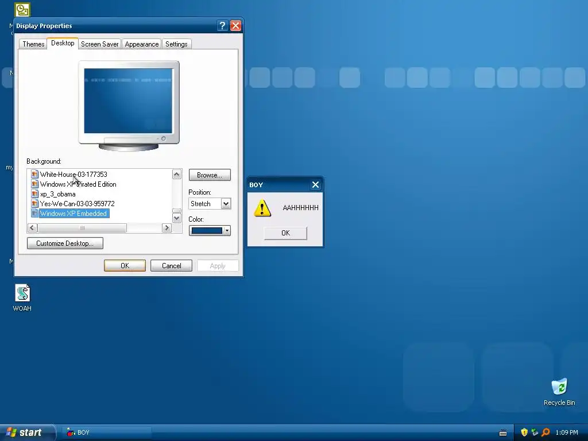The image size is (588, 441).
Task: Select Windows XP Embedded background entry
Action: [73, 214]
